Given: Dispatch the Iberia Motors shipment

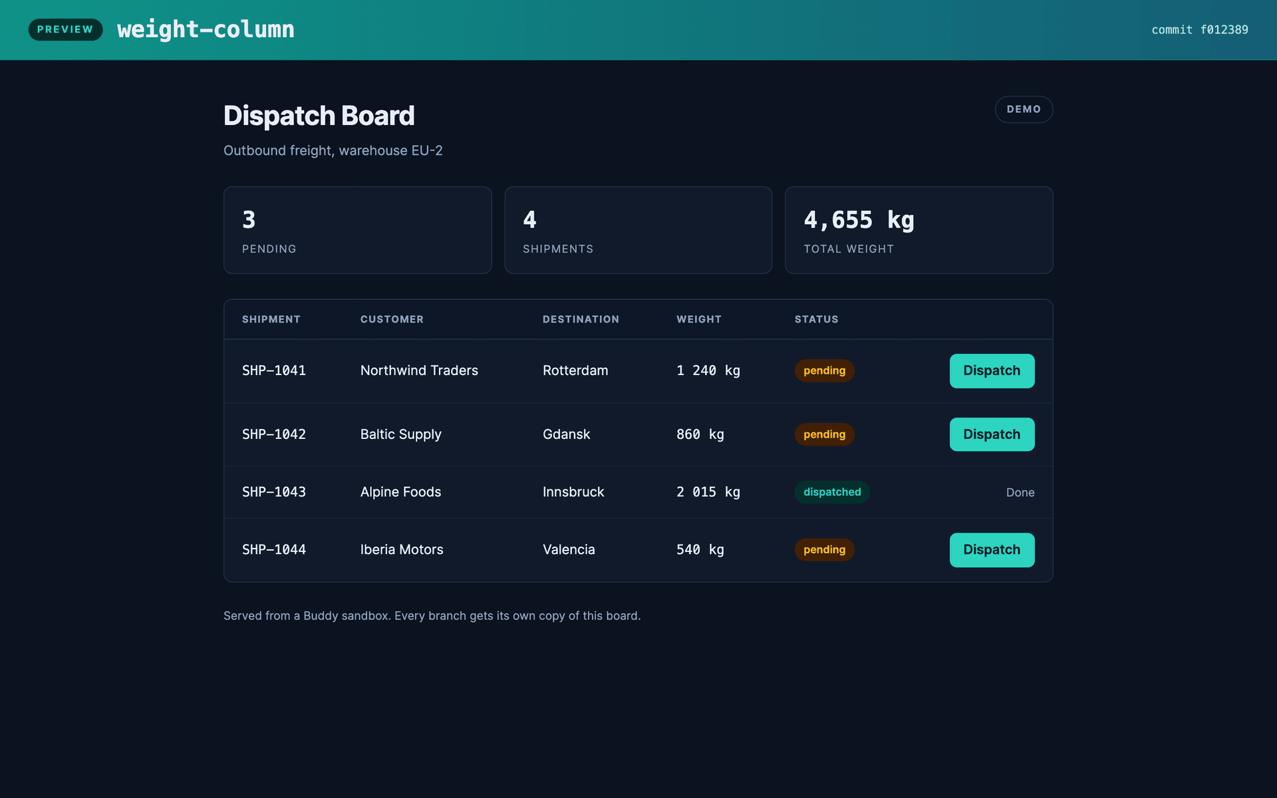Looking at the screenshot, I should (992, 549).
